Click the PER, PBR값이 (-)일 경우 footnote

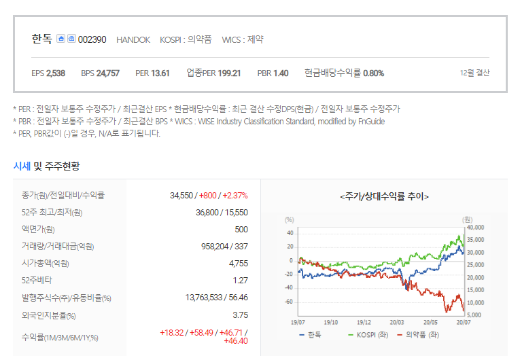[87, 134]
